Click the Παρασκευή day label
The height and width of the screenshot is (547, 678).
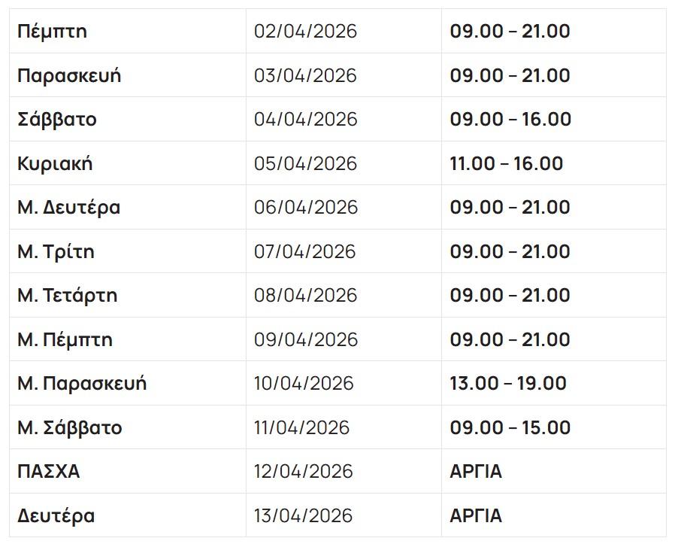pyautogui.click(x=69, y=76)
